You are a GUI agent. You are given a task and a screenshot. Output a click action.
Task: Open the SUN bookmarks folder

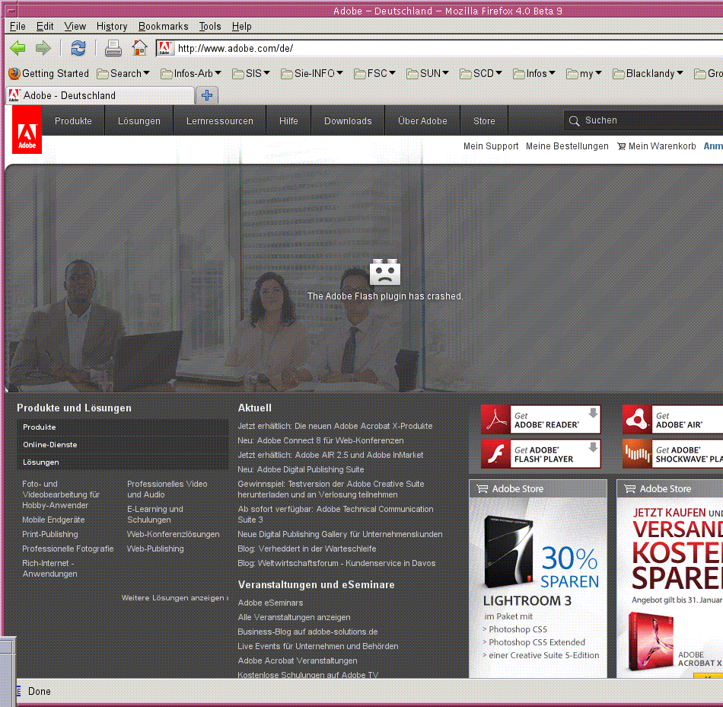pyautogui.click(x=428, y=73)
